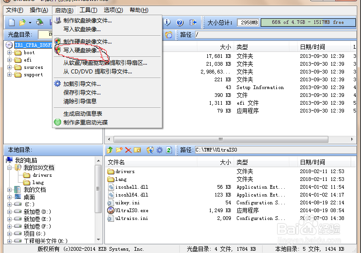Sort disc files by 大小 column header
The width and height of the screenshot is (361, 253).
(x=215, y=47)
